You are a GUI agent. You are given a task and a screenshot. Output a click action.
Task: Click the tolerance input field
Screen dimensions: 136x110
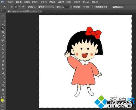tap(65, 7)
